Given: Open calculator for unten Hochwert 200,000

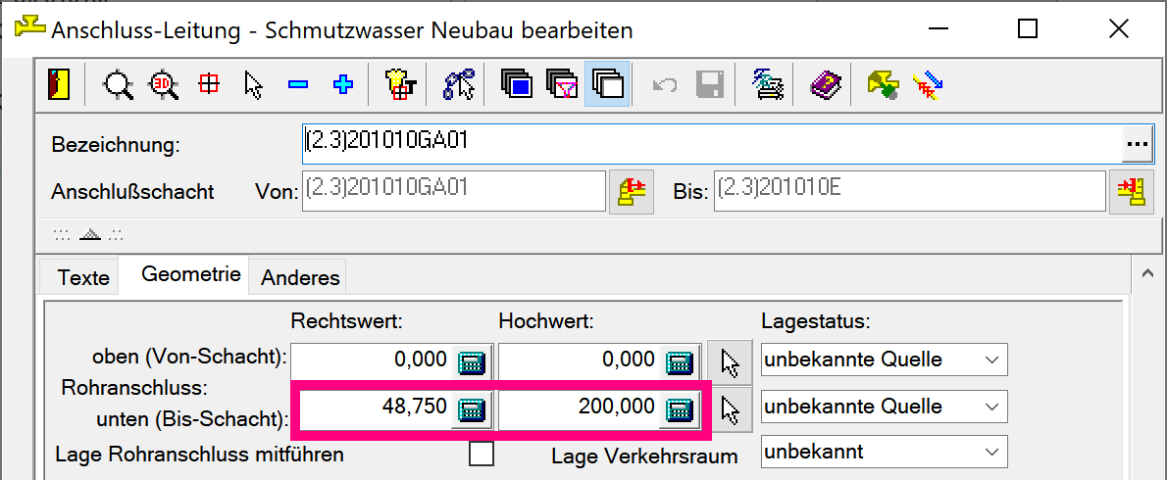Looking at the screenshot, I should pos(679,409).
